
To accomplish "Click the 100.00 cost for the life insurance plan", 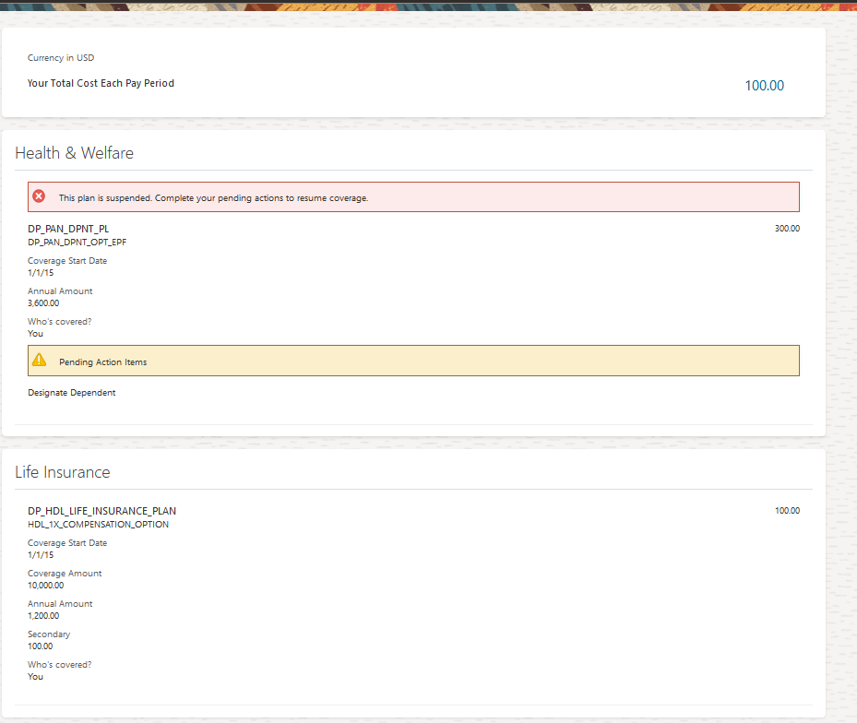I will click(787, 511).
